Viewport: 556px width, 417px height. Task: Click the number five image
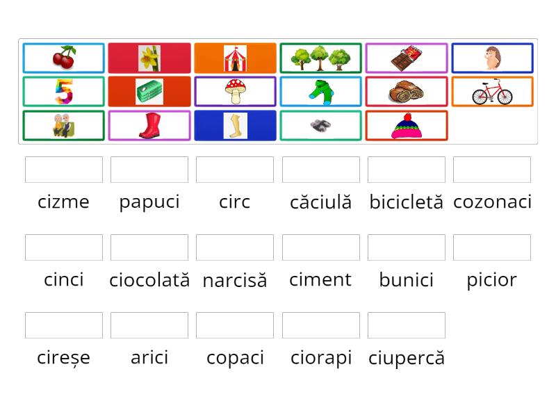(63, 91)
